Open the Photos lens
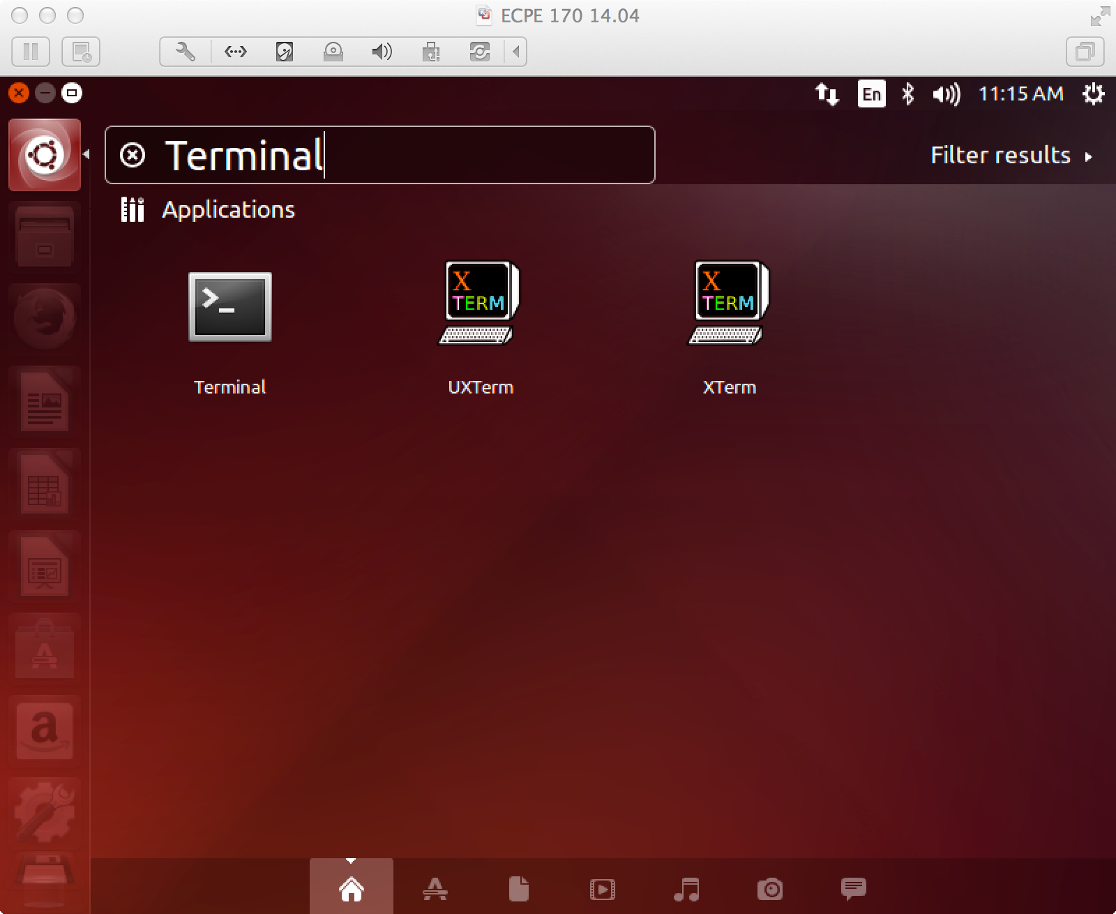1116x914 pixels. [x=770, y=887]
